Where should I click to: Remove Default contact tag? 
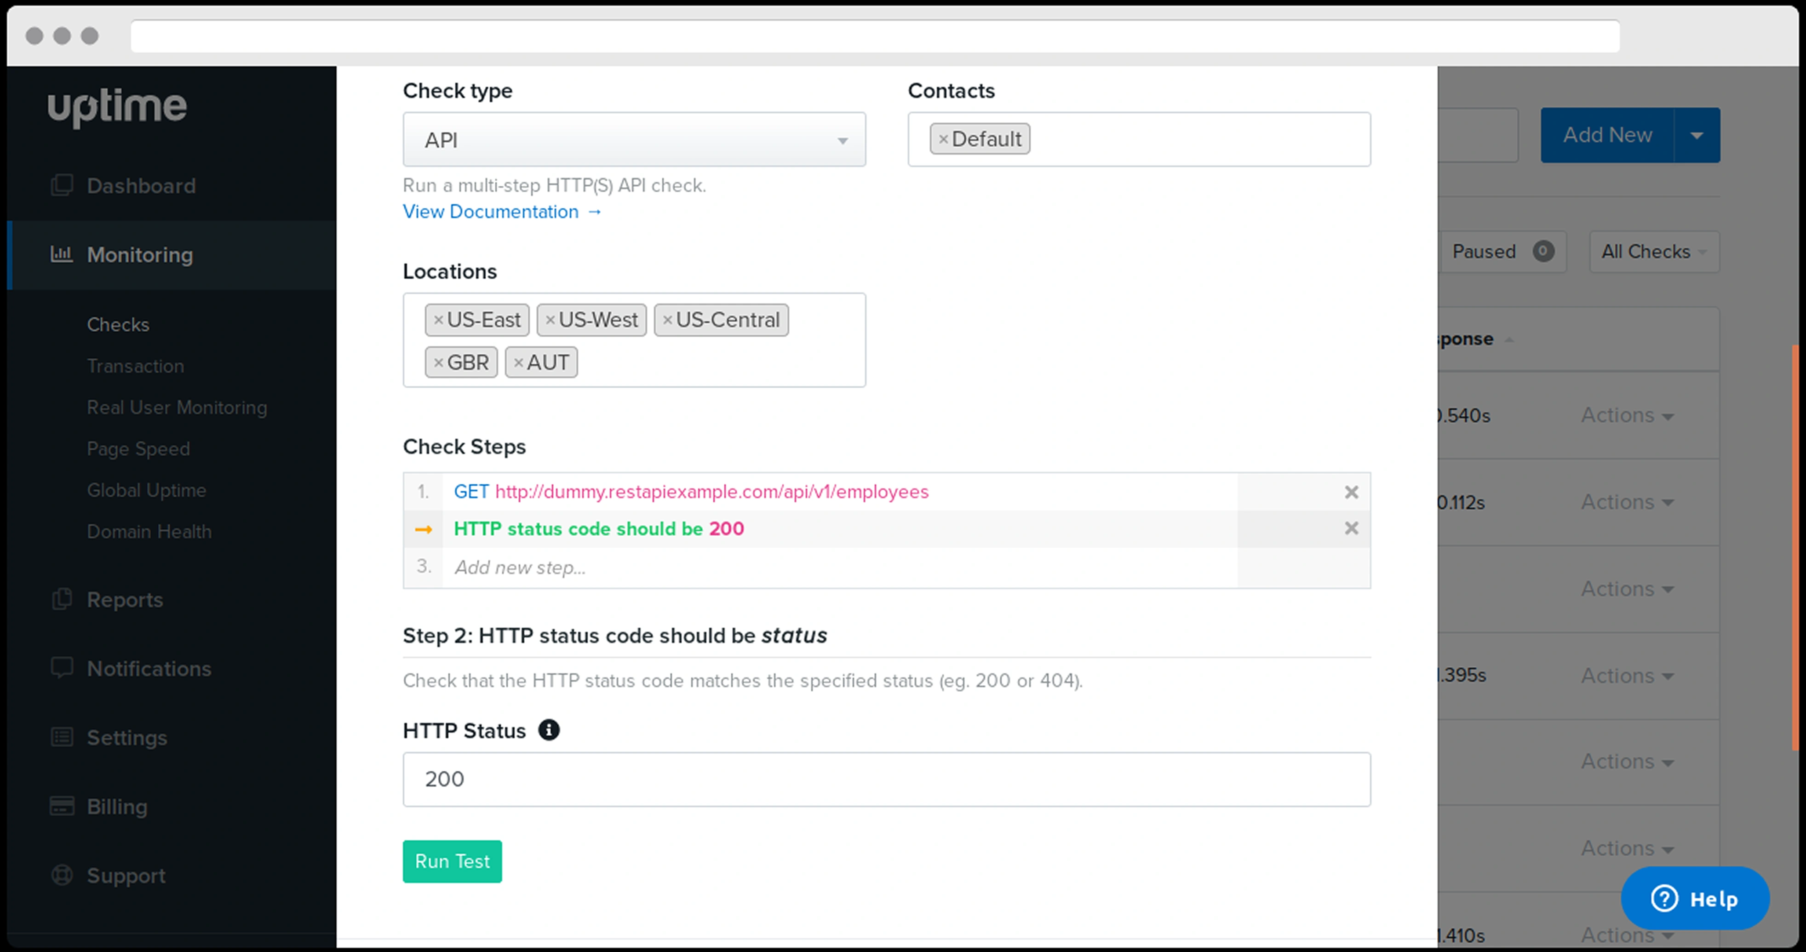pos(943,139)
